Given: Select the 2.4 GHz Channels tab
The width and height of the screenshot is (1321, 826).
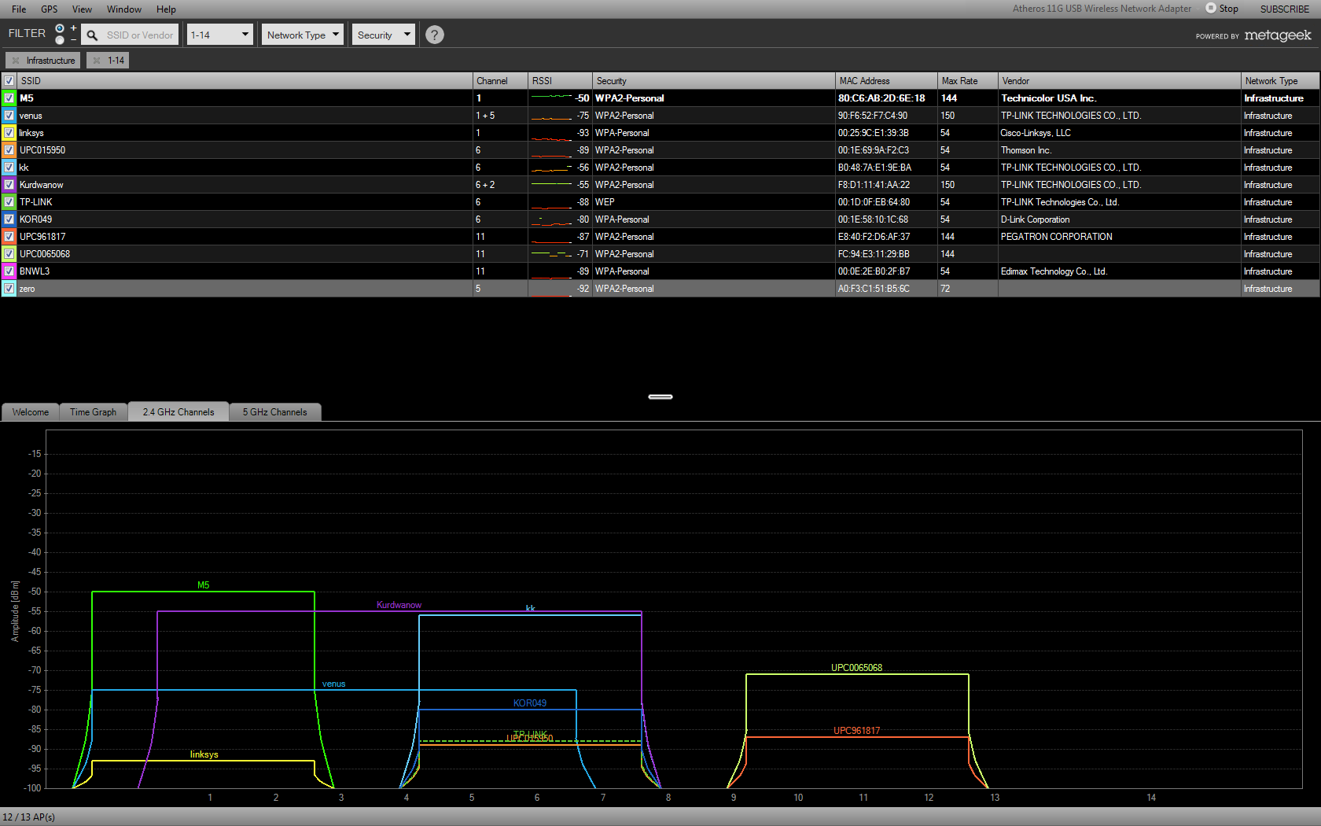Looking at the screenshot, I should 178,412.
